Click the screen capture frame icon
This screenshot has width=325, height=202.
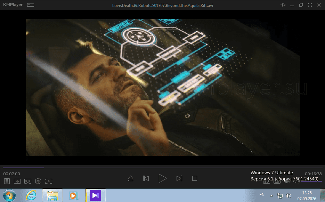click(49, 181)
